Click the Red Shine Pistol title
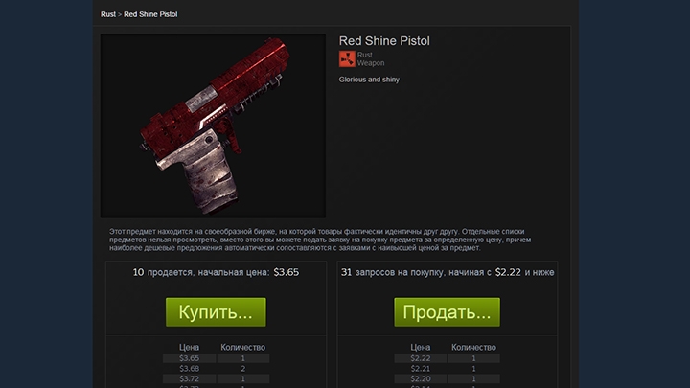This screenshot has width=690, height=388. pos(384,41)
